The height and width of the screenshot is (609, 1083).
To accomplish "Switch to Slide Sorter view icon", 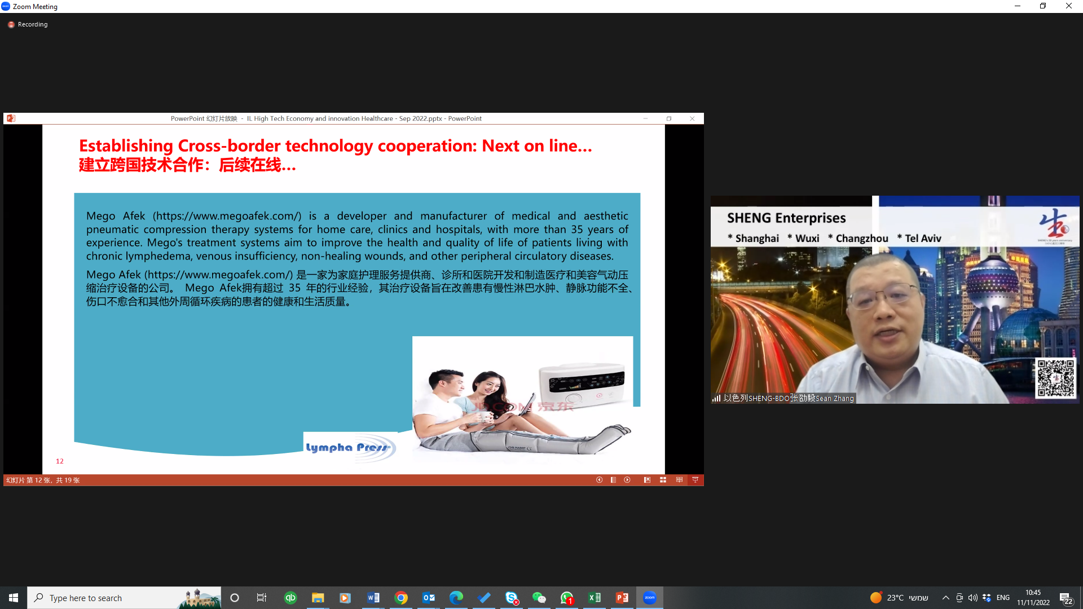I will pos(663,480).
